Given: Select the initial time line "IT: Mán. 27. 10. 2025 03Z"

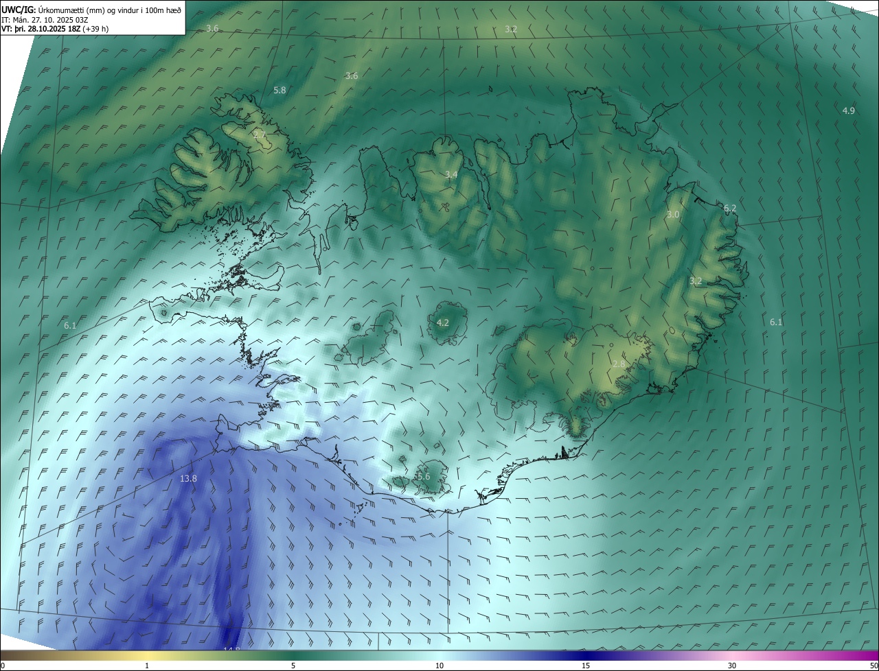Looking at the screenshot, I should [x=45, y=20].
